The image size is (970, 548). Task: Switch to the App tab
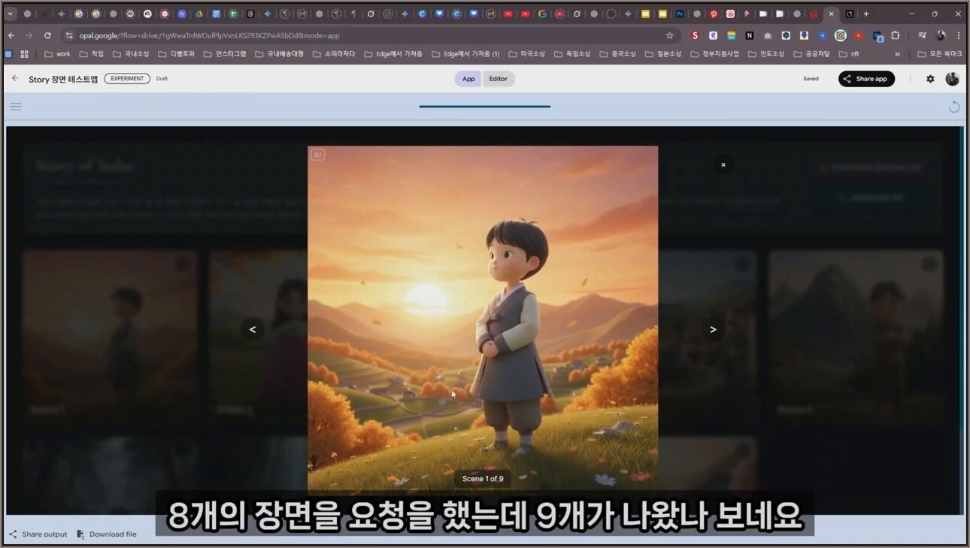[468, 79]
